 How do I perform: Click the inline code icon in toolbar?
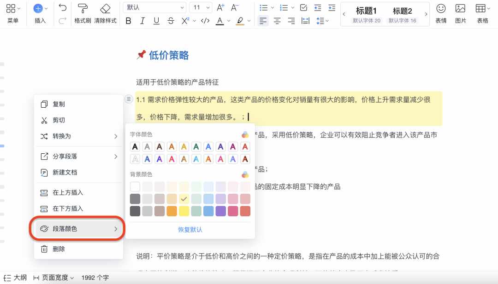pos(205,21)
